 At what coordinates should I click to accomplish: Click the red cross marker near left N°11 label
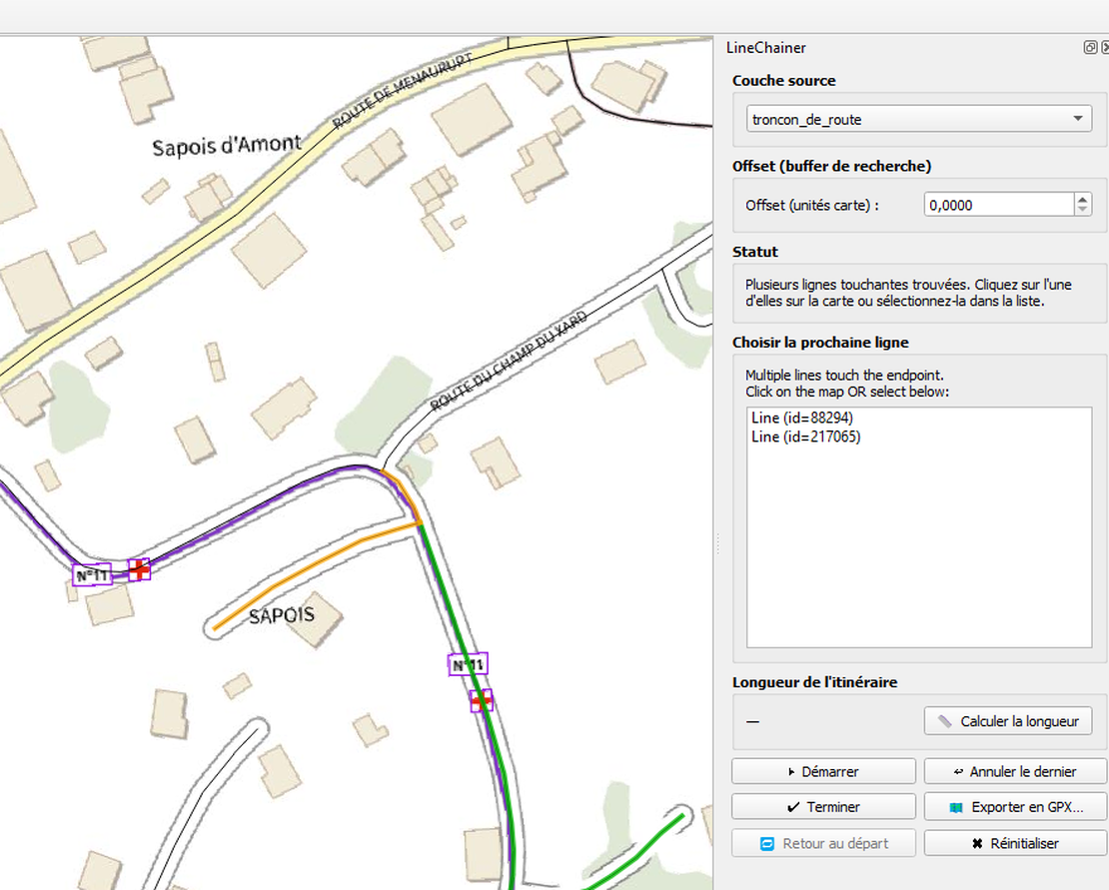(139, 569)
